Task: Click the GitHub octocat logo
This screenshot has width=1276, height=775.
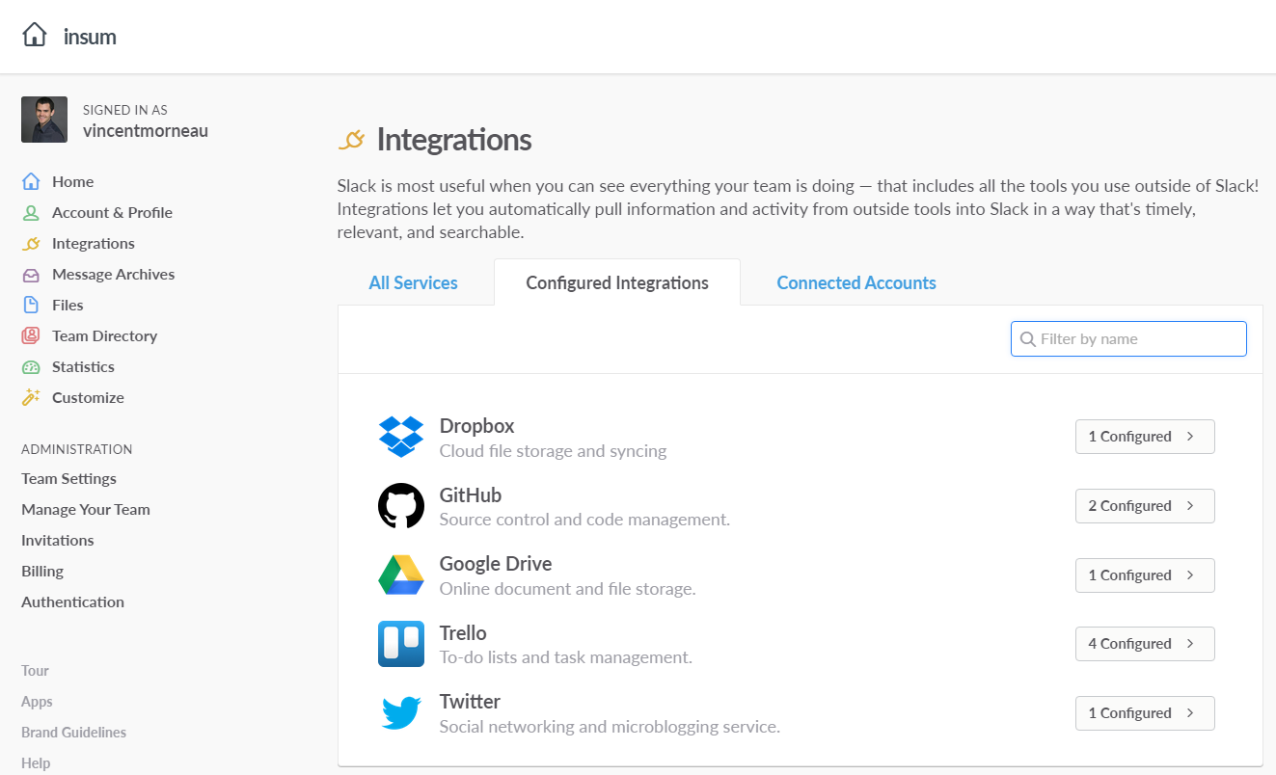Action: (401, 506)
